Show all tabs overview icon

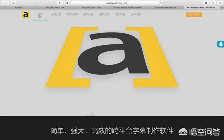(220, 3)
